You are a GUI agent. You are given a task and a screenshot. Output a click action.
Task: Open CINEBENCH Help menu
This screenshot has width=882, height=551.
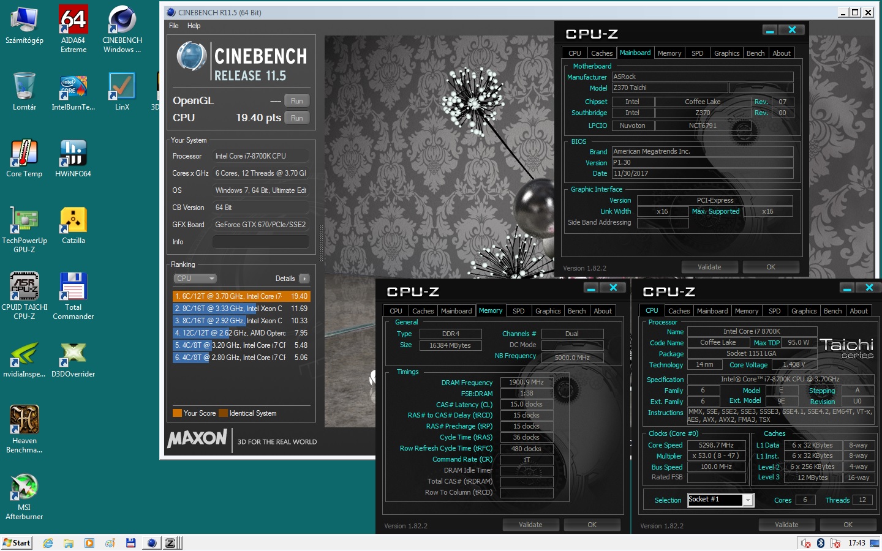coord(194,26)
